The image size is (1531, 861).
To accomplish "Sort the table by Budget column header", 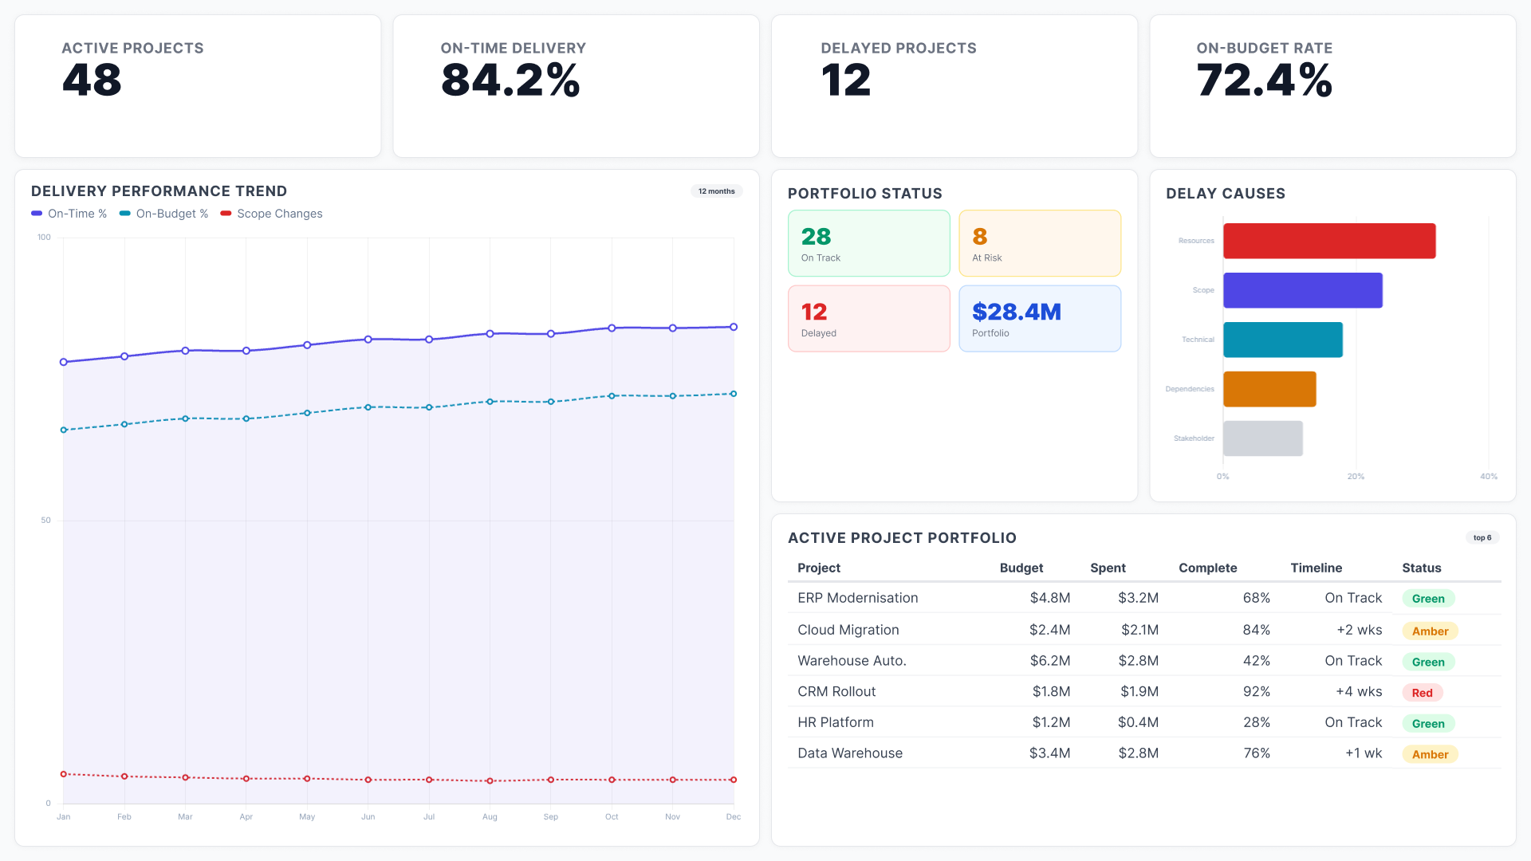I will click(x=1021, y=568).
